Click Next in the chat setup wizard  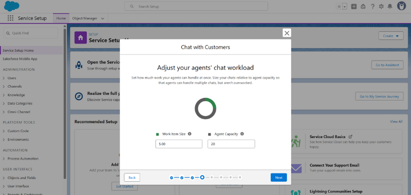tap(278, 178)
